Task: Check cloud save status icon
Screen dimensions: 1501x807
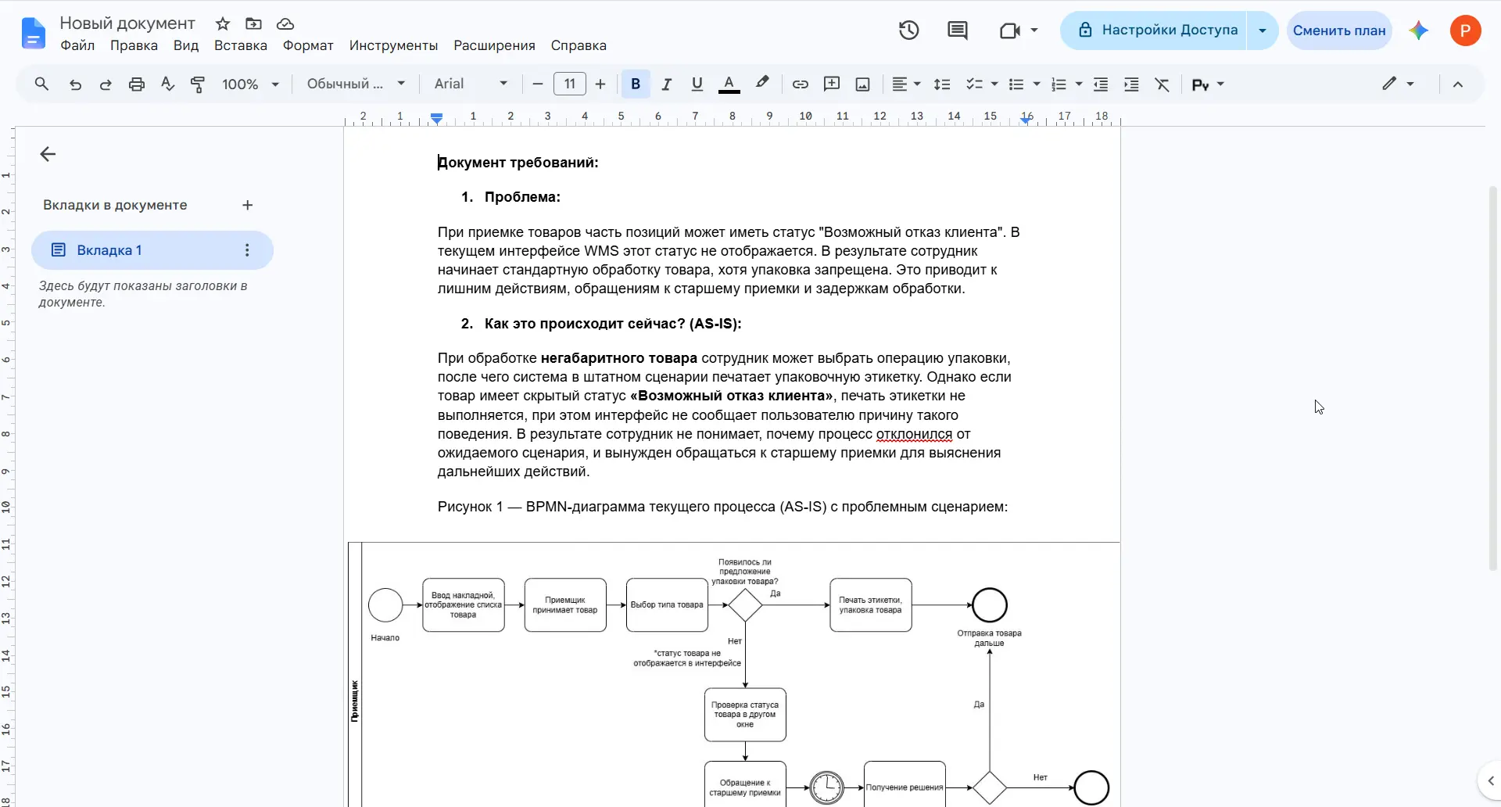Action: point(285,23)
